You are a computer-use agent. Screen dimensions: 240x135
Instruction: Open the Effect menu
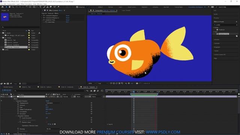click(22, 4)
